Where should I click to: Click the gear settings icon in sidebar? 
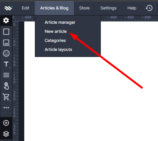point(6,20)
